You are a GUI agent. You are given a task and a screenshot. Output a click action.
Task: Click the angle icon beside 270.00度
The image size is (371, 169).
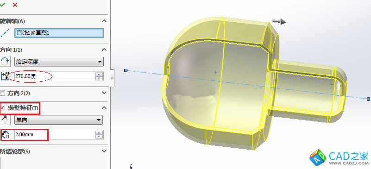tap(4, 76)
